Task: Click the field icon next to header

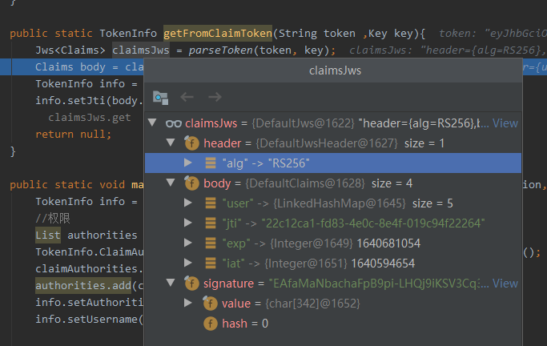Action: [191, 143]
